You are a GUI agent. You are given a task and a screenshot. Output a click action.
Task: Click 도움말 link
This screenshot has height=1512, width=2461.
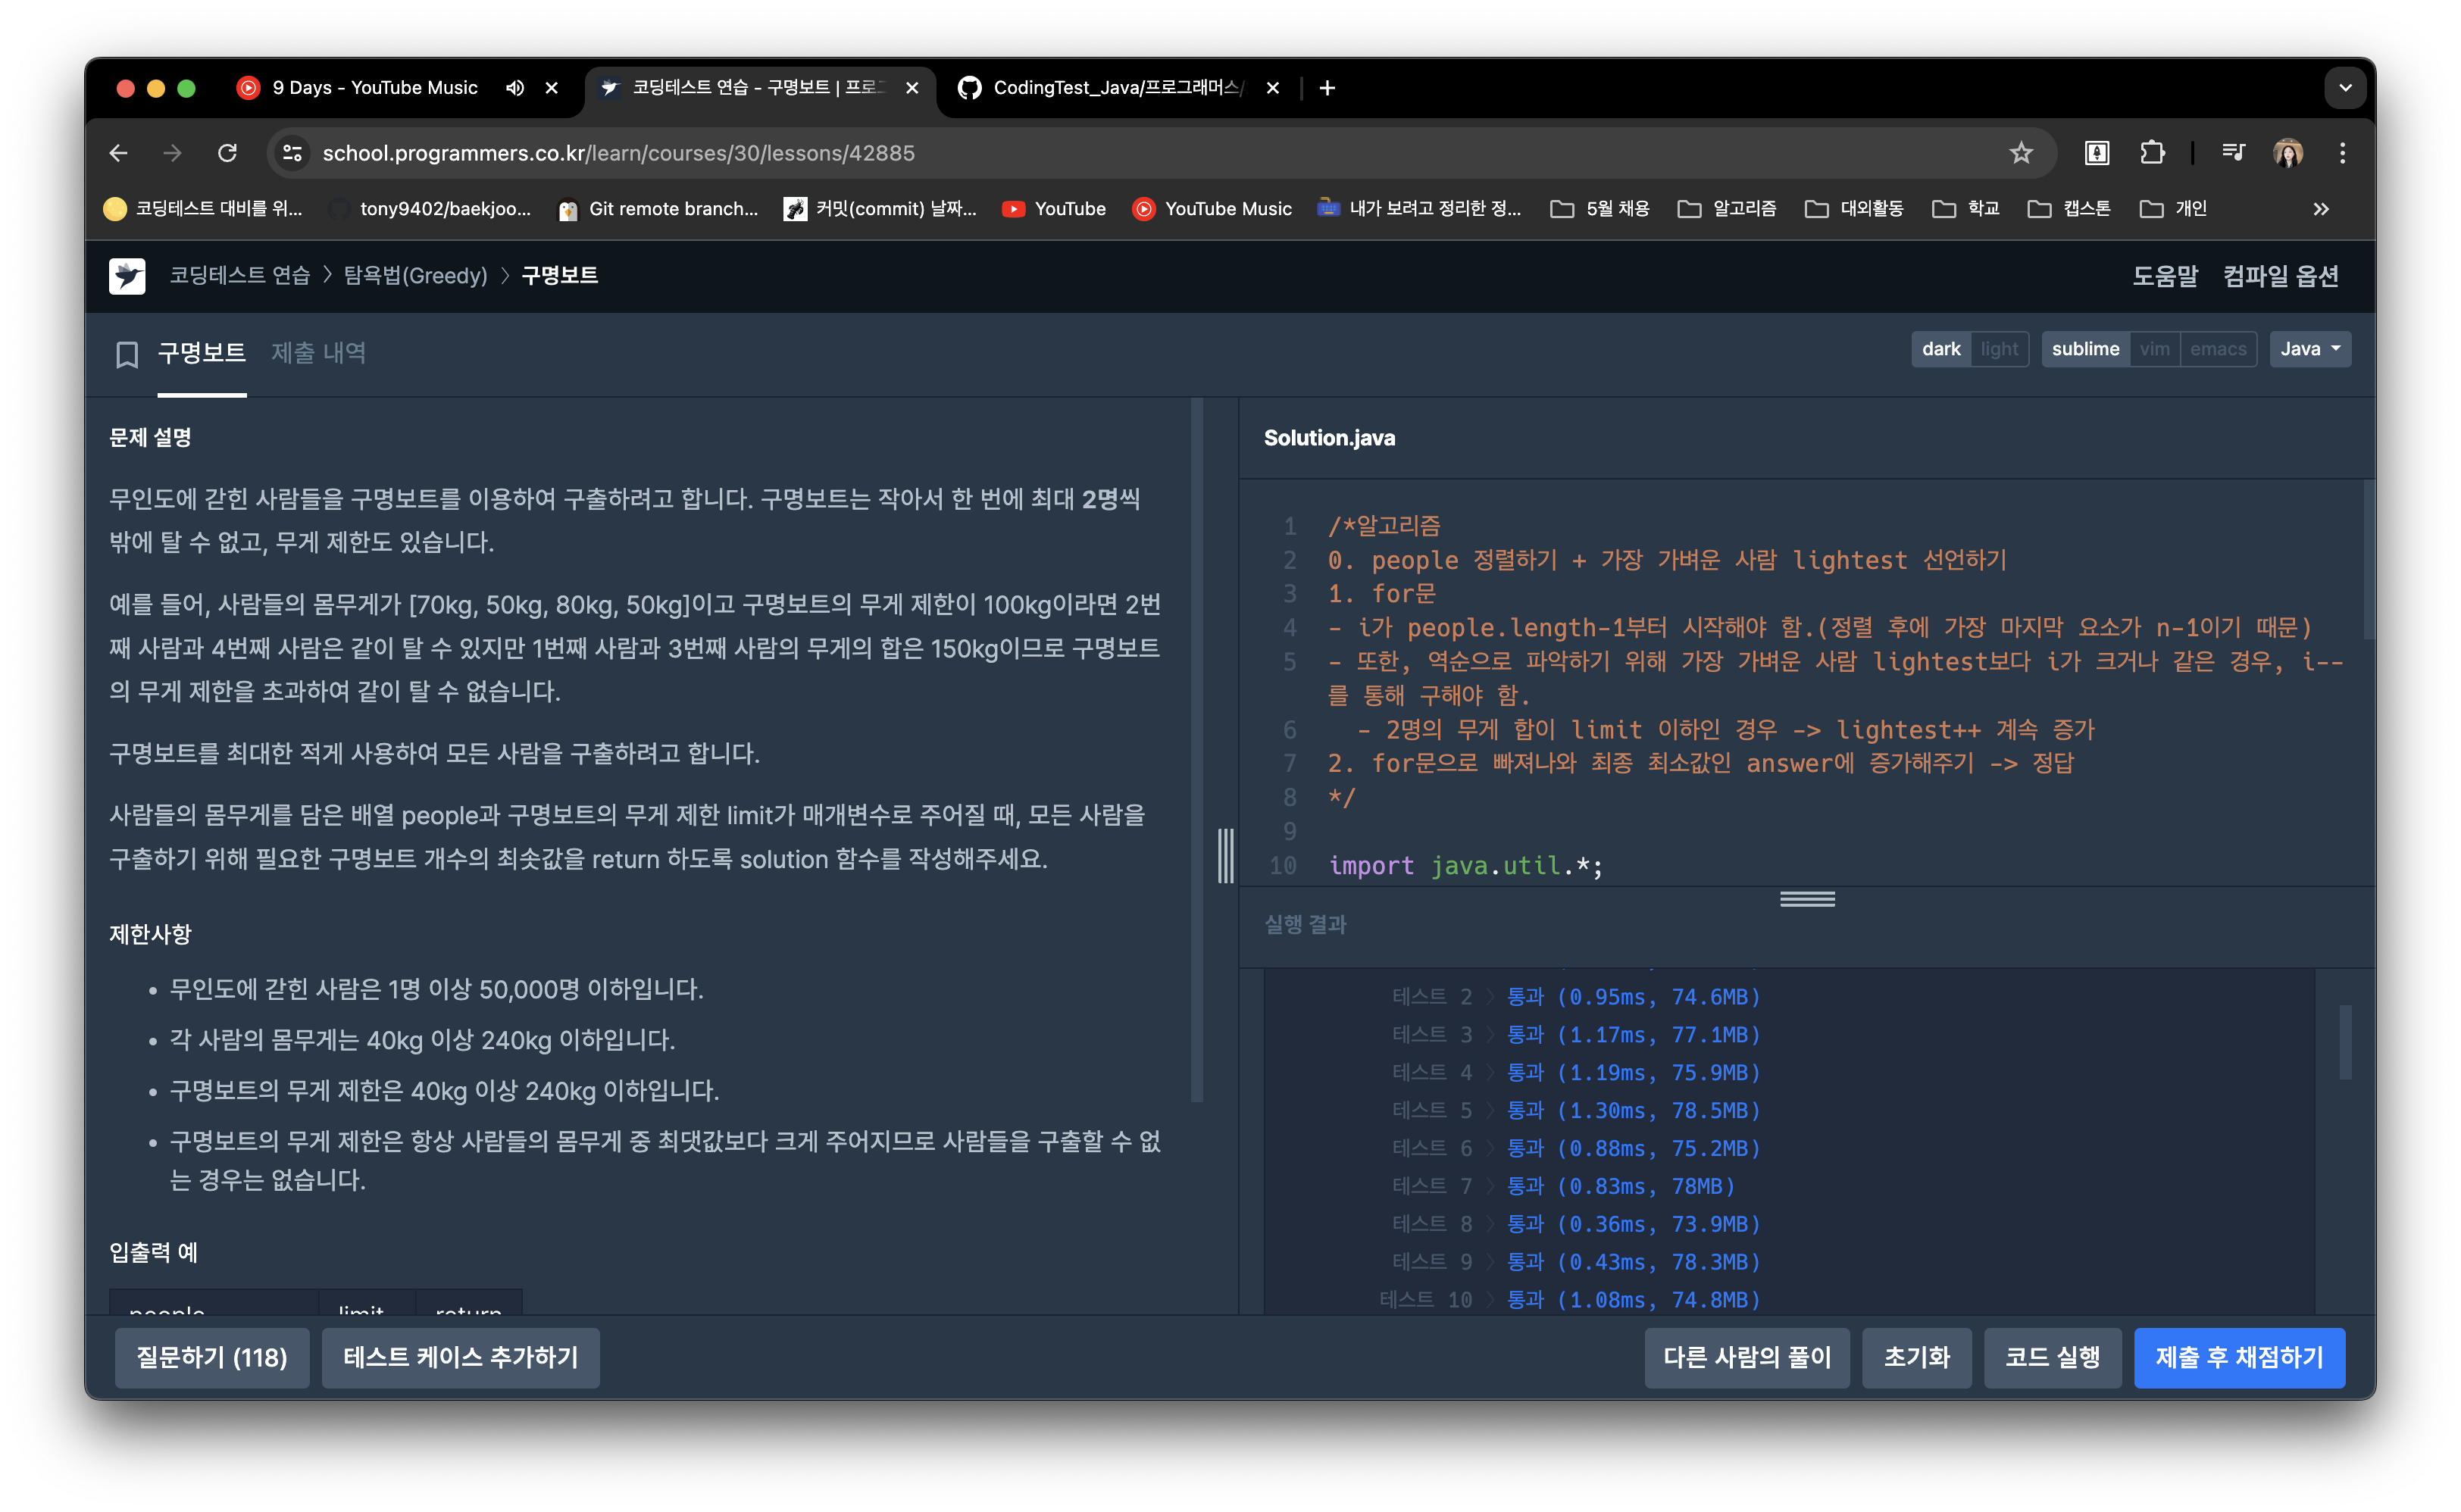tap(2164, 276)
